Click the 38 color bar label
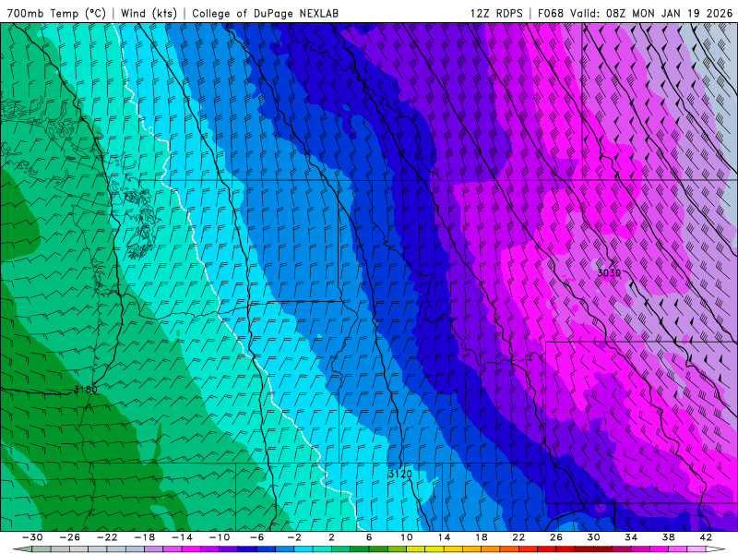Viewport: 738px width, 554px height. 668,537
